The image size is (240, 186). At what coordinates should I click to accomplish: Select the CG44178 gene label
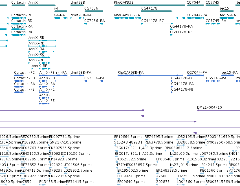tap(149, 8)
